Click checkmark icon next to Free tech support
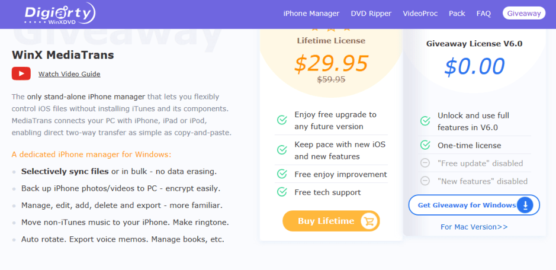 [282, 192]
